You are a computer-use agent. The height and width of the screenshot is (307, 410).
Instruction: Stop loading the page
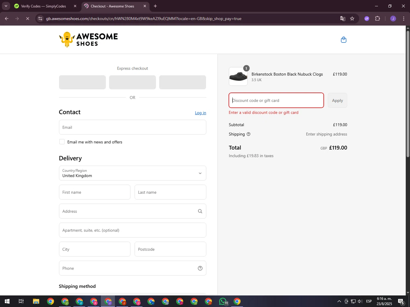tap(28, 19)
